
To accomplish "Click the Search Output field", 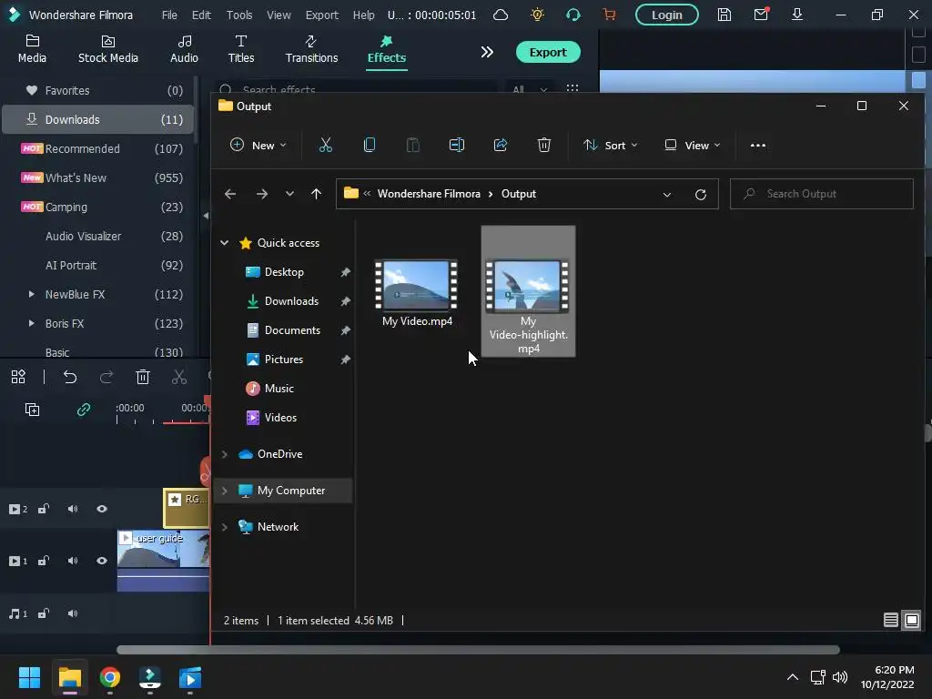I will point(822,194).
